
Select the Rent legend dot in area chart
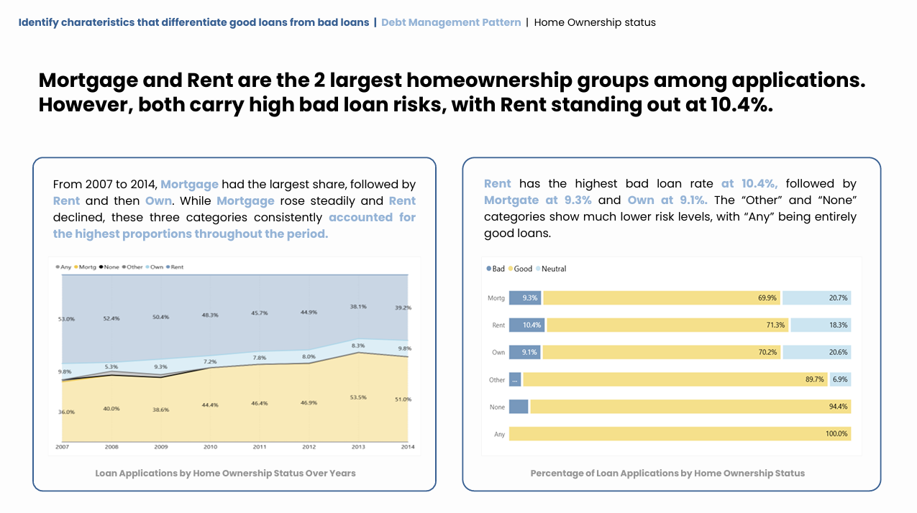(168, 267)
